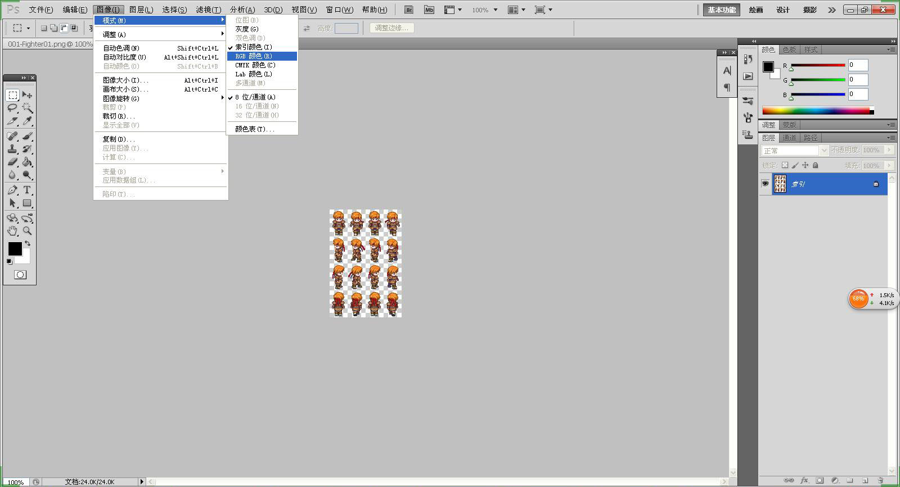The width and height of the screenshot is (900, 487).
Task: Toggle lock image pixels brush icon
Action: (x=795, y=165)
